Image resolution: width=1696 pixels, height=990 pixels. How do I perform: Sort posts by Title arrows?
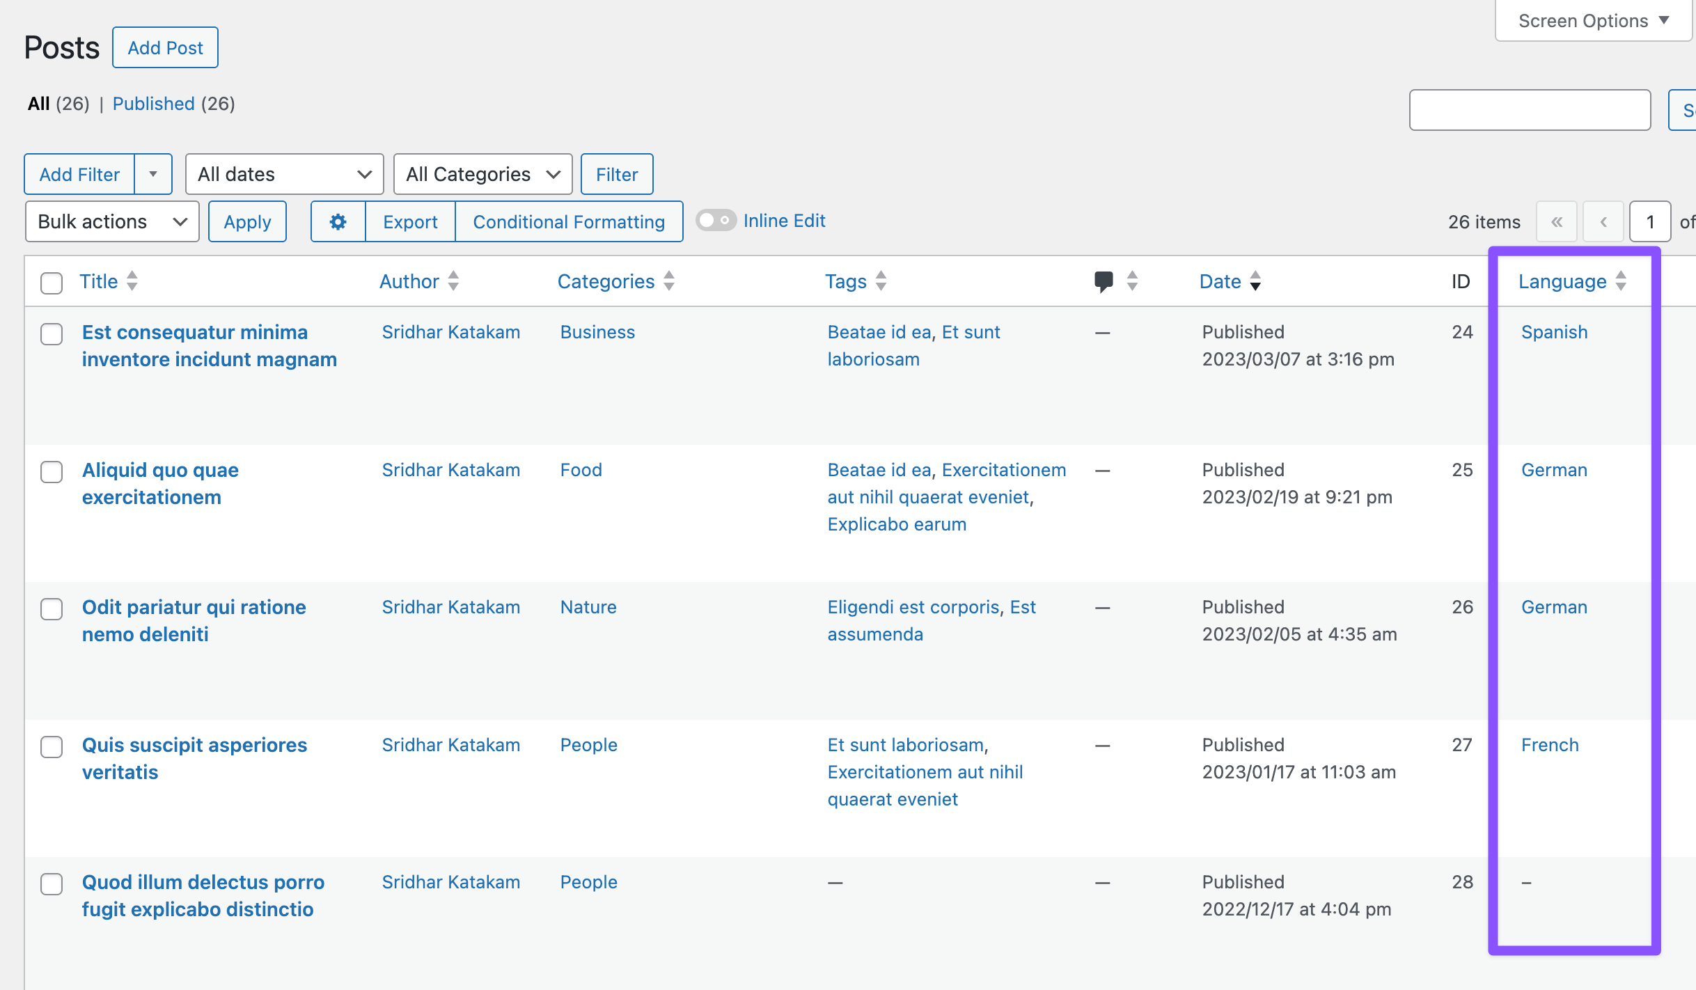[132, 281]
